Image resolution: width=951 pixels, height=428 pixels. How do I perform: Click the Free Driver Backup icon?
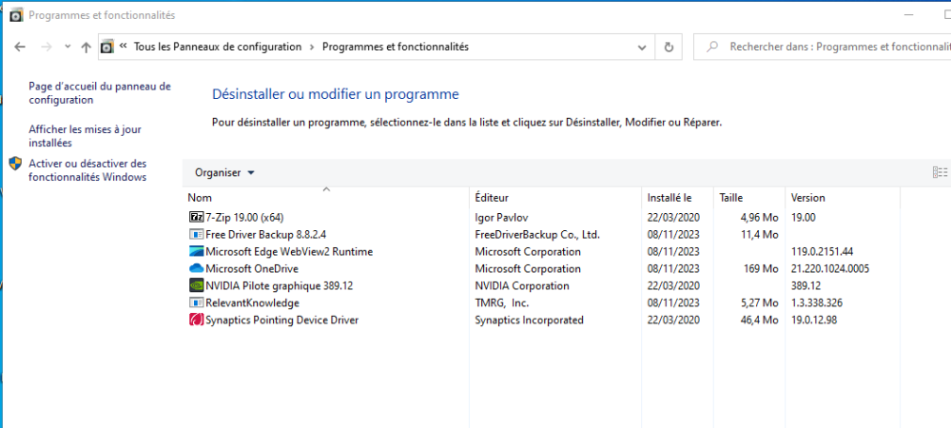pyautogui.click(x=197, y=234)
